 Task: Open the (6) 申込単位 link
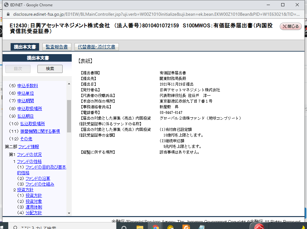(26, 93)
